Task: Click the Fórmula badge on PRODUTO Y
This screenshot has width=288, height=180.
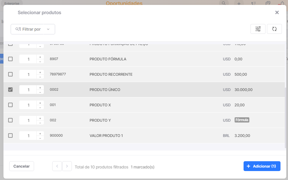Action: [242, 120]
